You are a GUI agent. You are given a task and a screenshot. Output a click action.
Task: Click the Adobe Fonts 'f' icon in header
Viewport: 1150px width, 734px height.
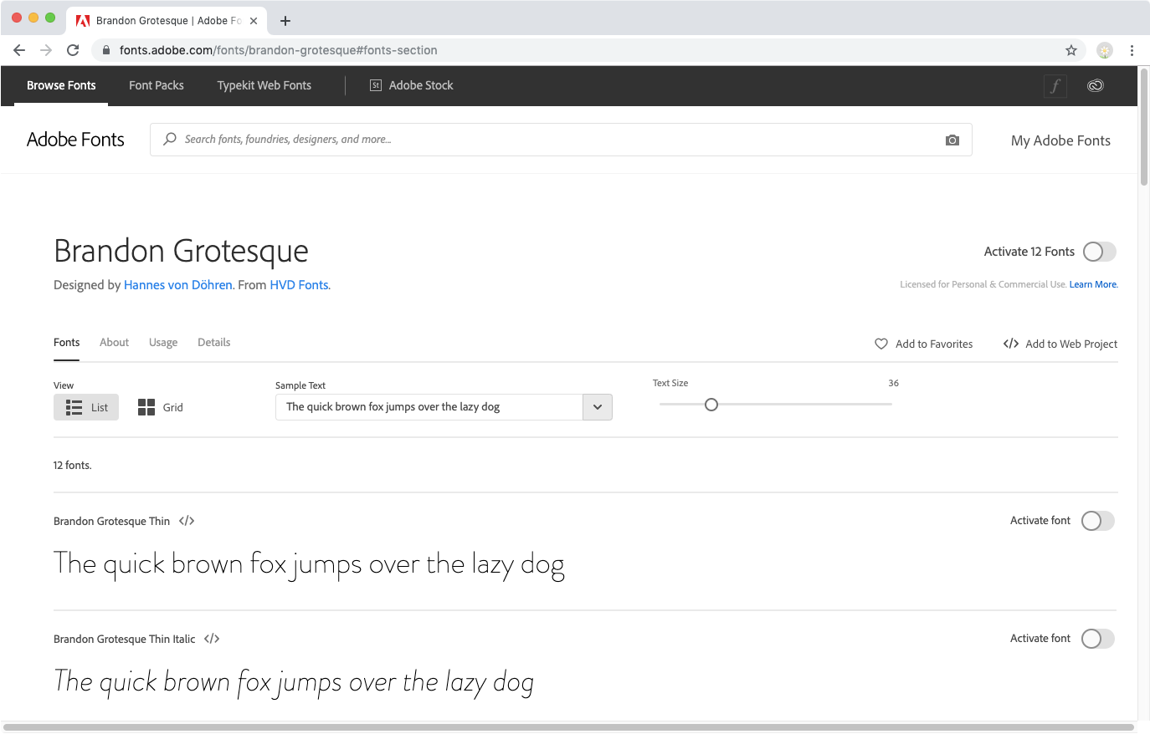point(1055,85)
